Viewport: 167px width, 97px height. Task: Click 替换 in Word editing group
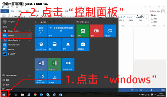point(154,19)
